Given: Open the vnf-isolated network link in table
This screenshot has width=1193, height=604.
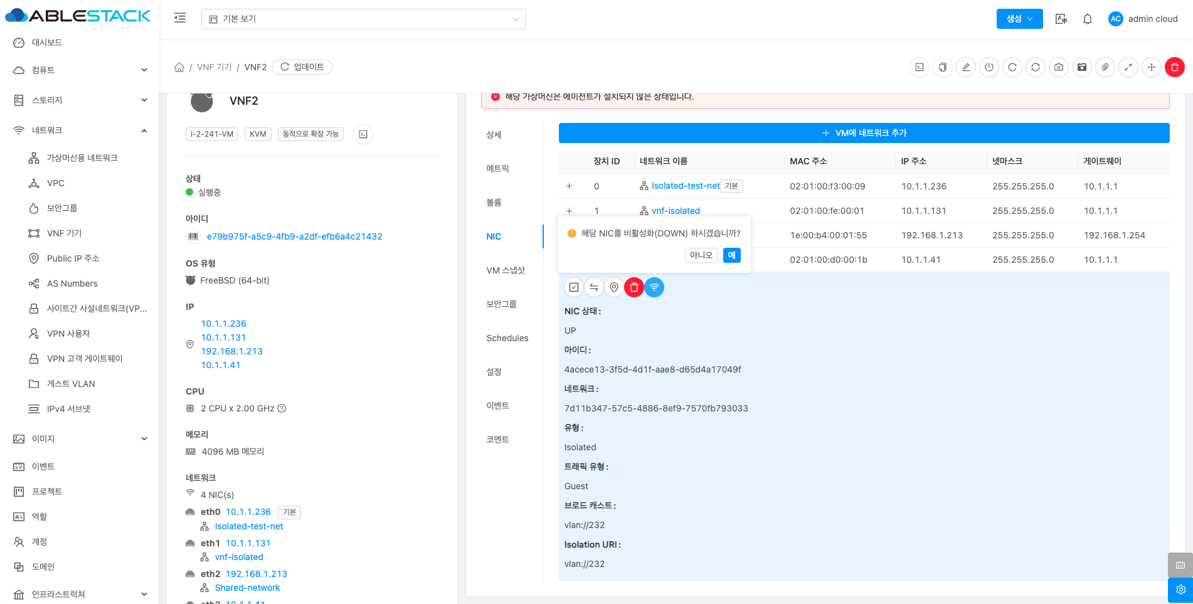Looking at the screenshot, I should coord(676,211).
